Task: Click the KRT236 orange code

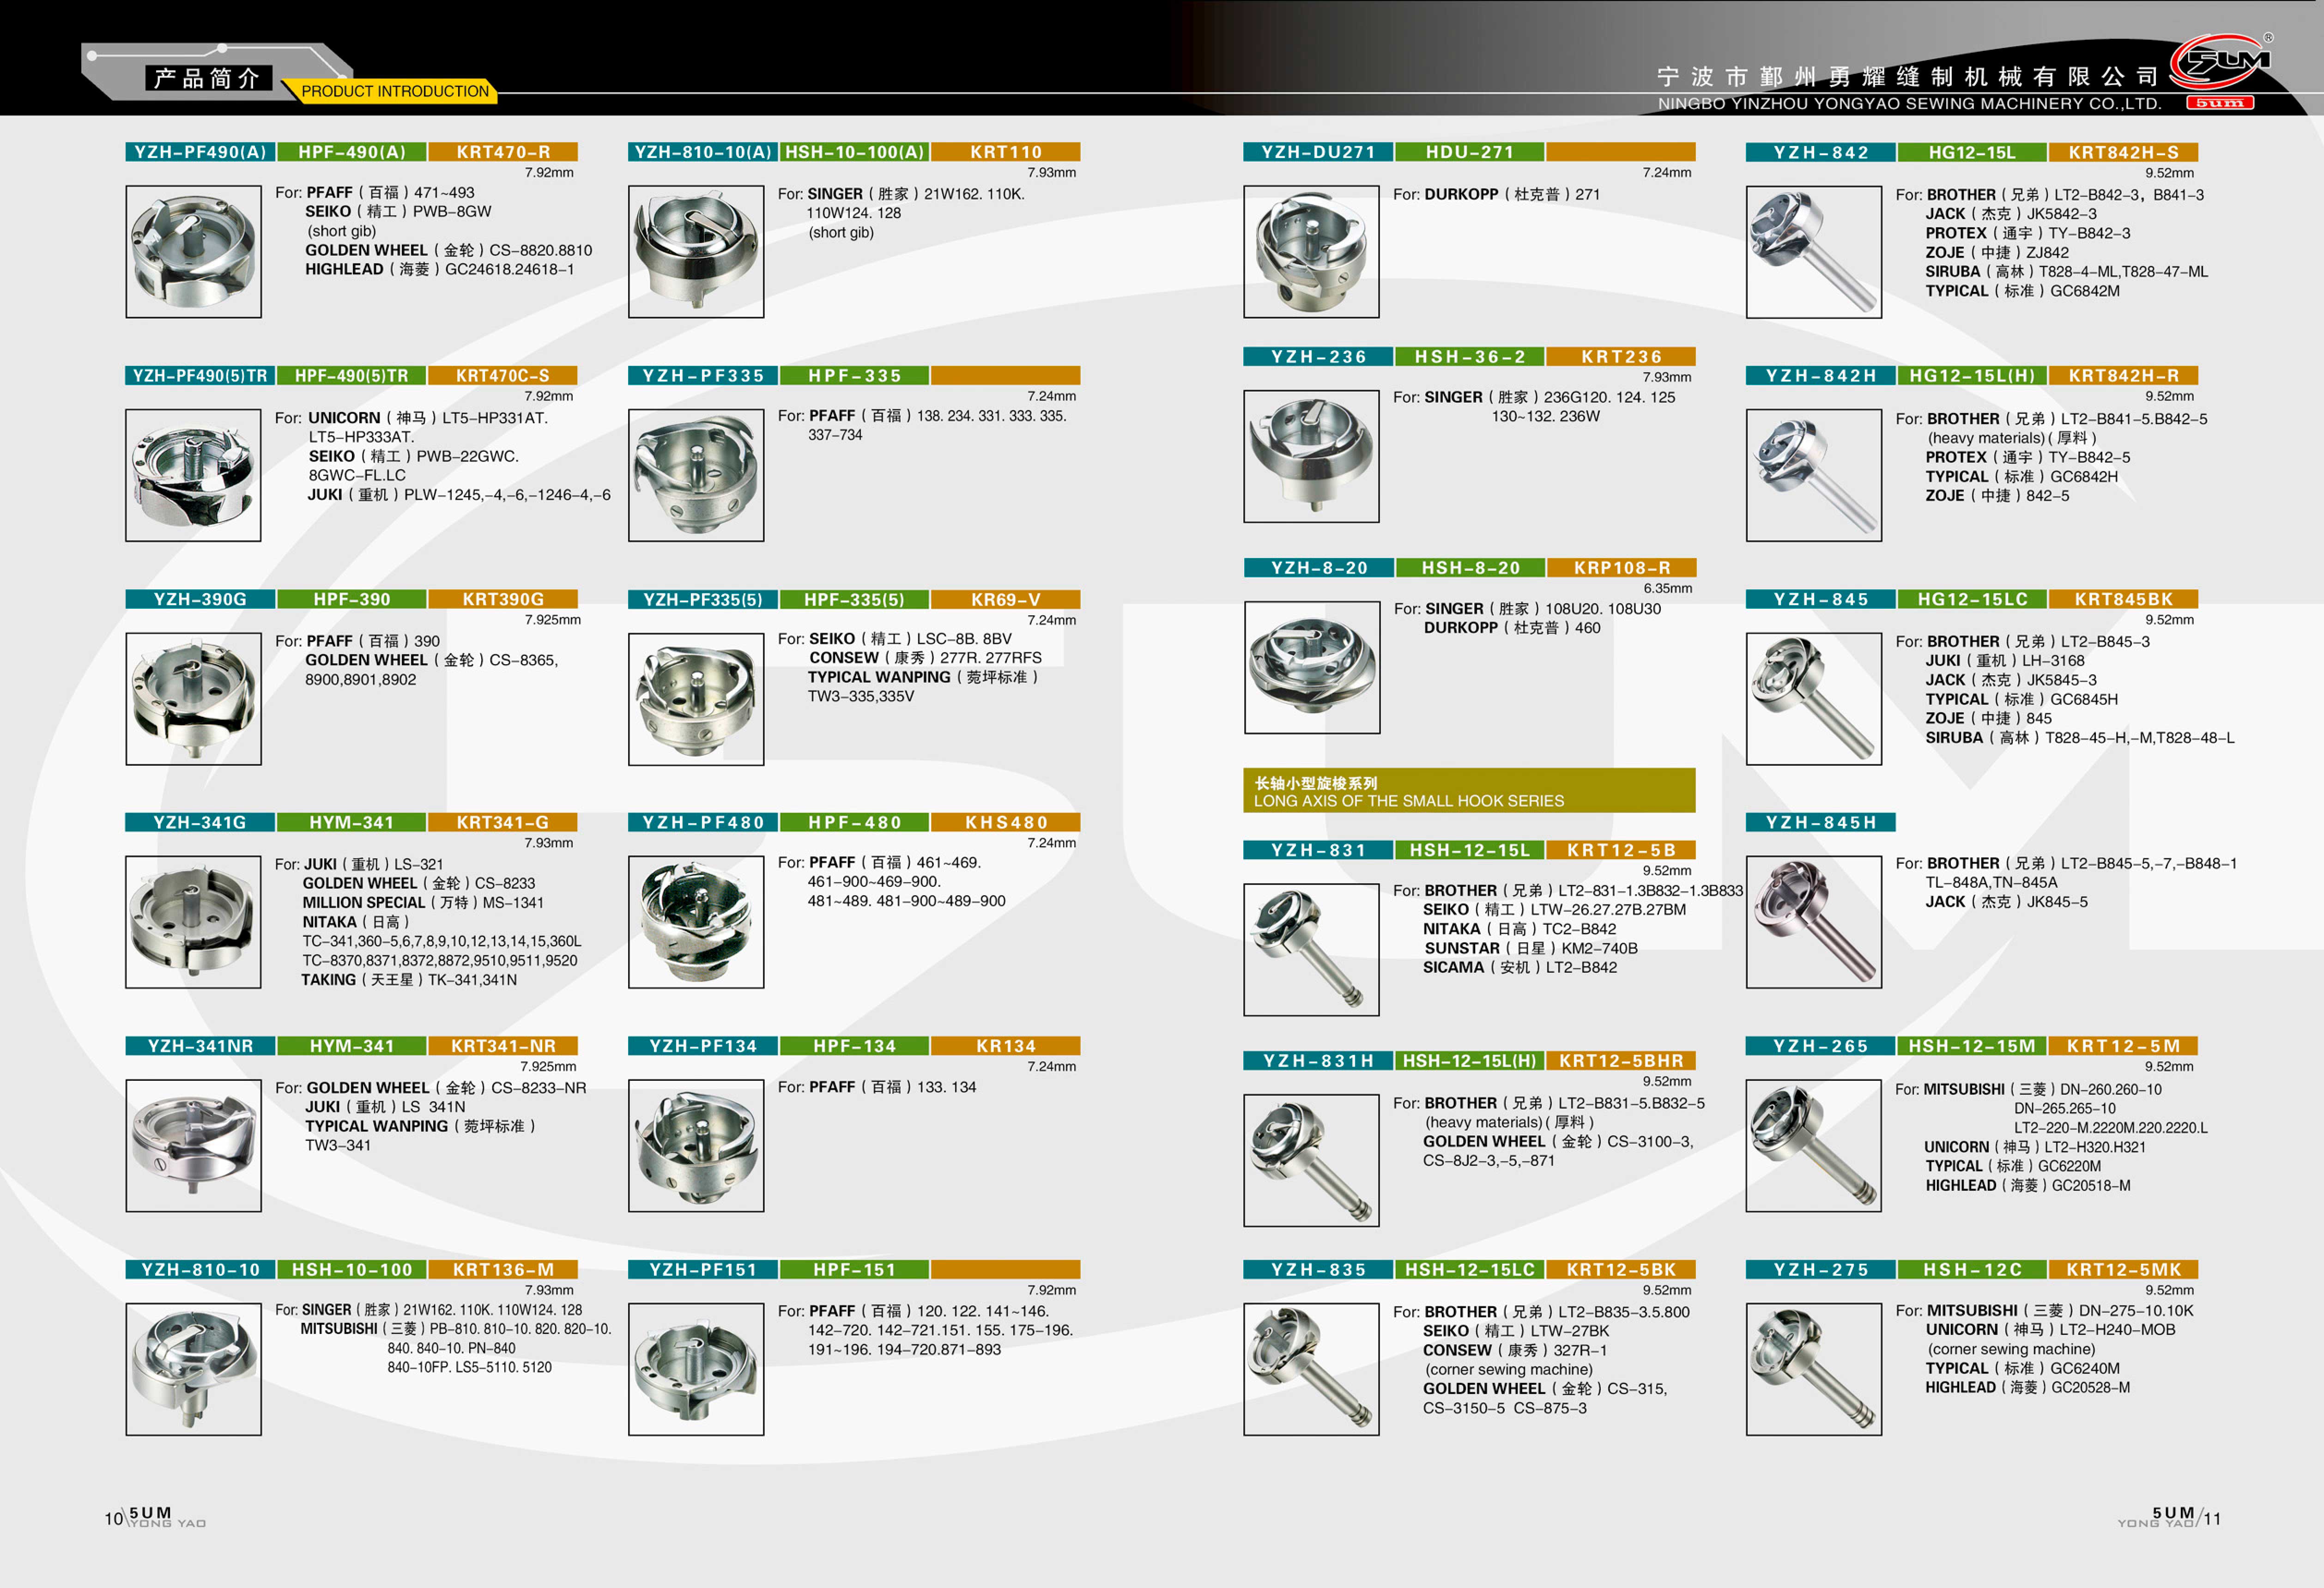Action: (x=1621, y=356)
